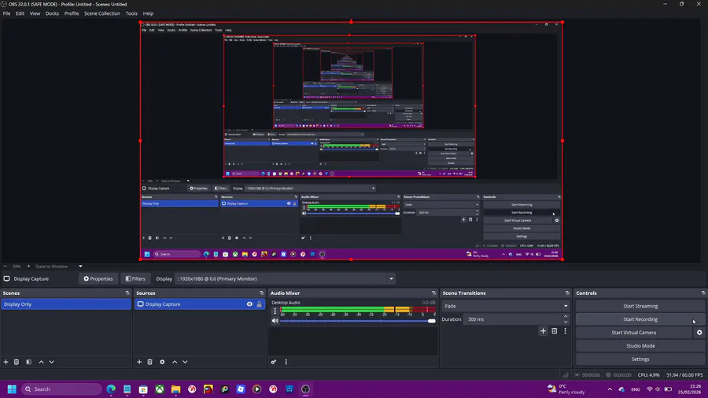Click Start Virtual Camera

(633, 333)
